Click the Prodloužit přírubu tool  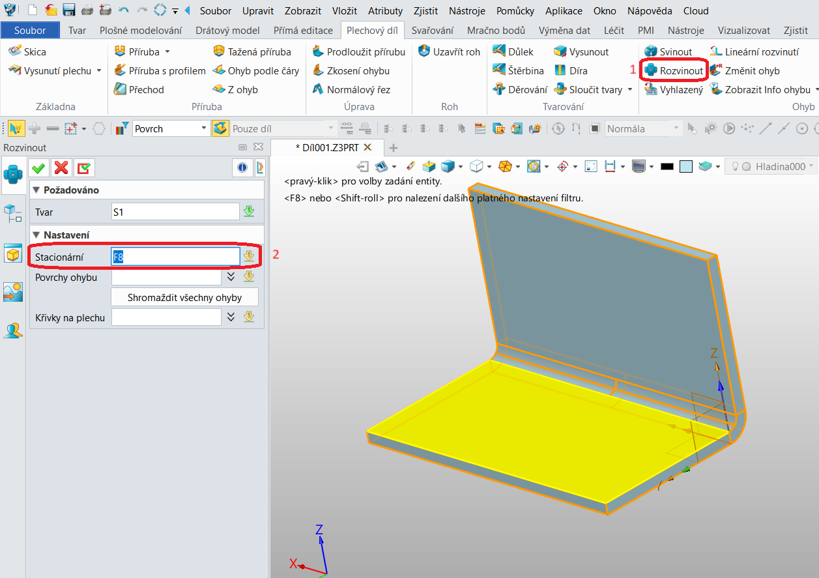(x=358, y=51)
